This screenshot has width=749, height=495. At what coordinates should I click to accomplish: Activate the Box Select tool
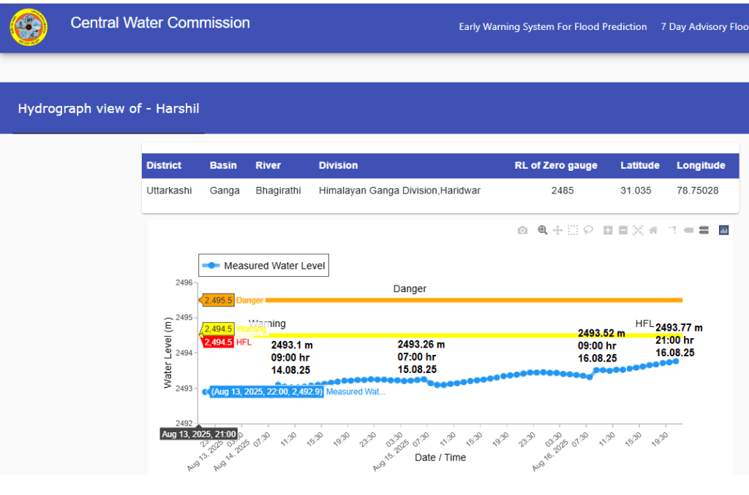pyautogui.click(x=573, y=230)
